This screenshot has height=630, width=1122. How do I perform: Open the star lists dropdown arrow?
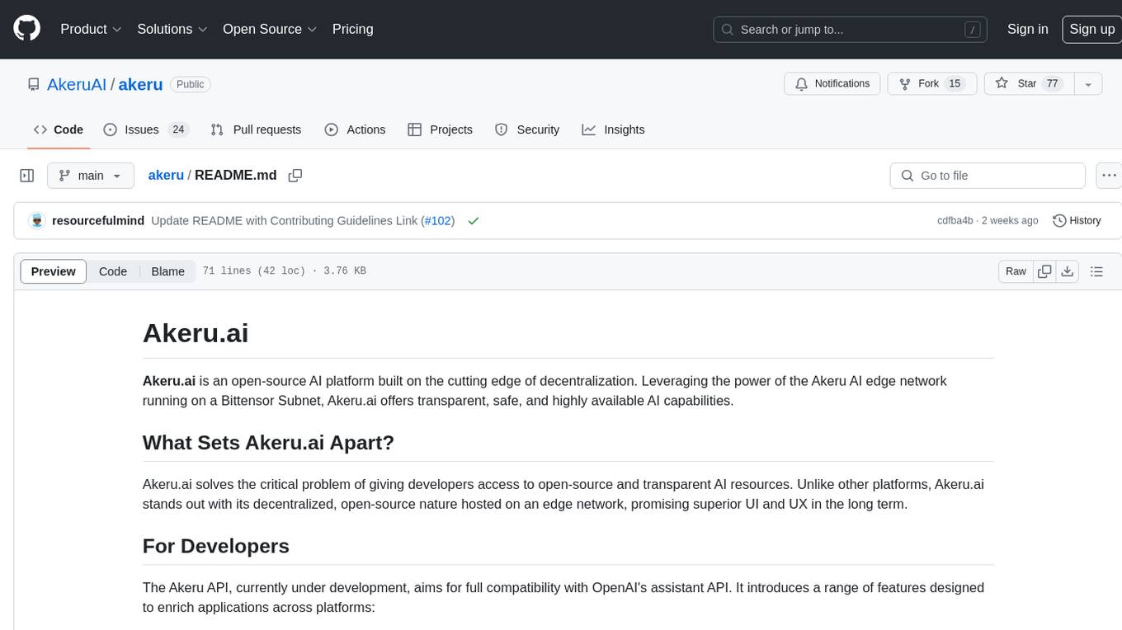coord(1088,84)
